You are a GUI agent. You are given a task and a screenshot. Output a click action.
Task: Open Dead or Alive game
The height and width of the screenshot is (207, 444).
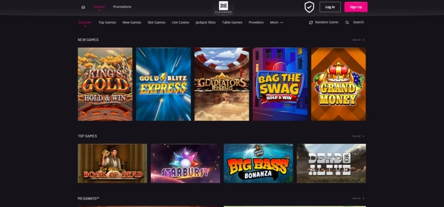pos(331,163)
